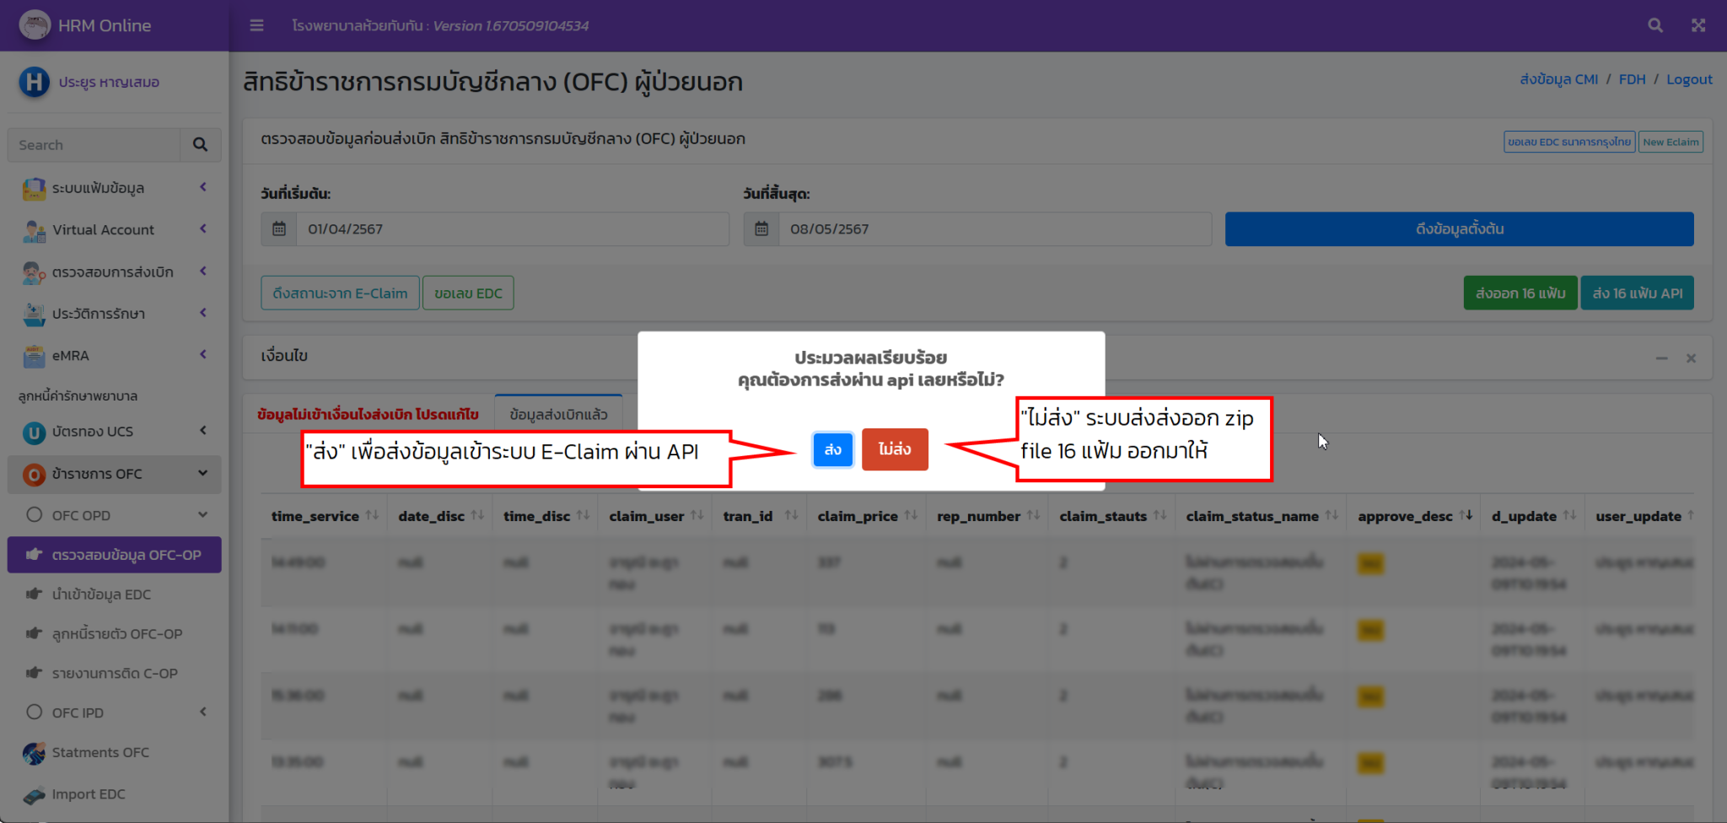Click the red ไม่ส่ง button in dialog
Viewport: 1727px width, 823px height.
coord(894,449)
